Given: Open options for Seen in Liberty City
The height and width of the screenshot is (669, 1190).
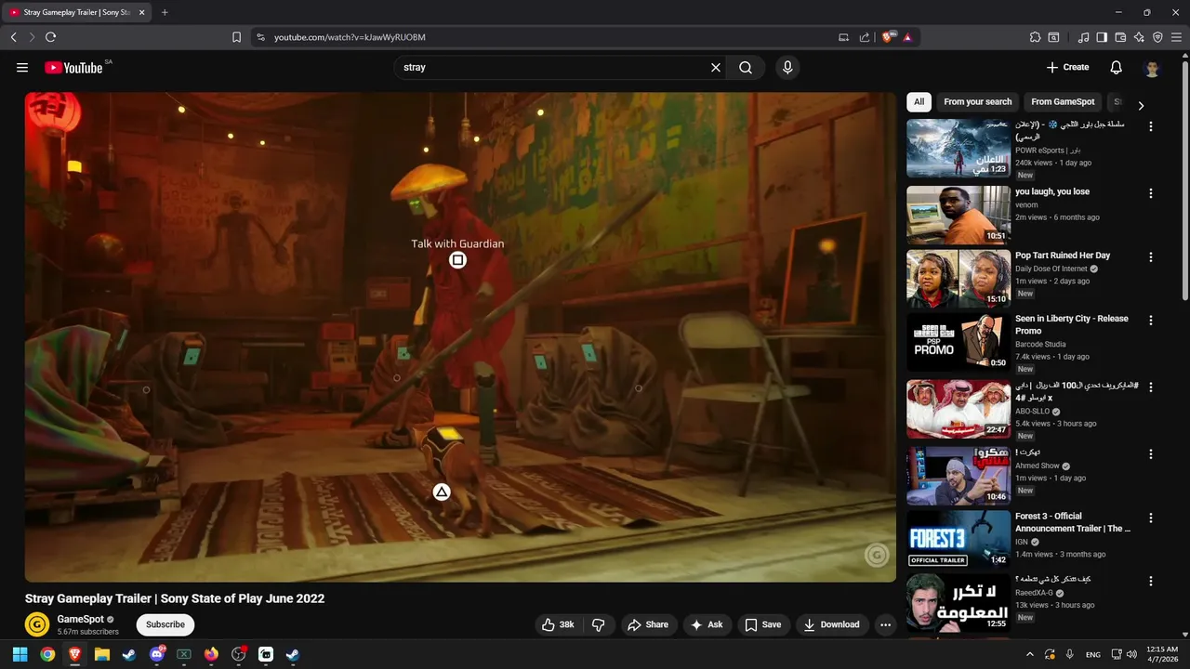Looking at the screenshot, I should coord(1151,320).
